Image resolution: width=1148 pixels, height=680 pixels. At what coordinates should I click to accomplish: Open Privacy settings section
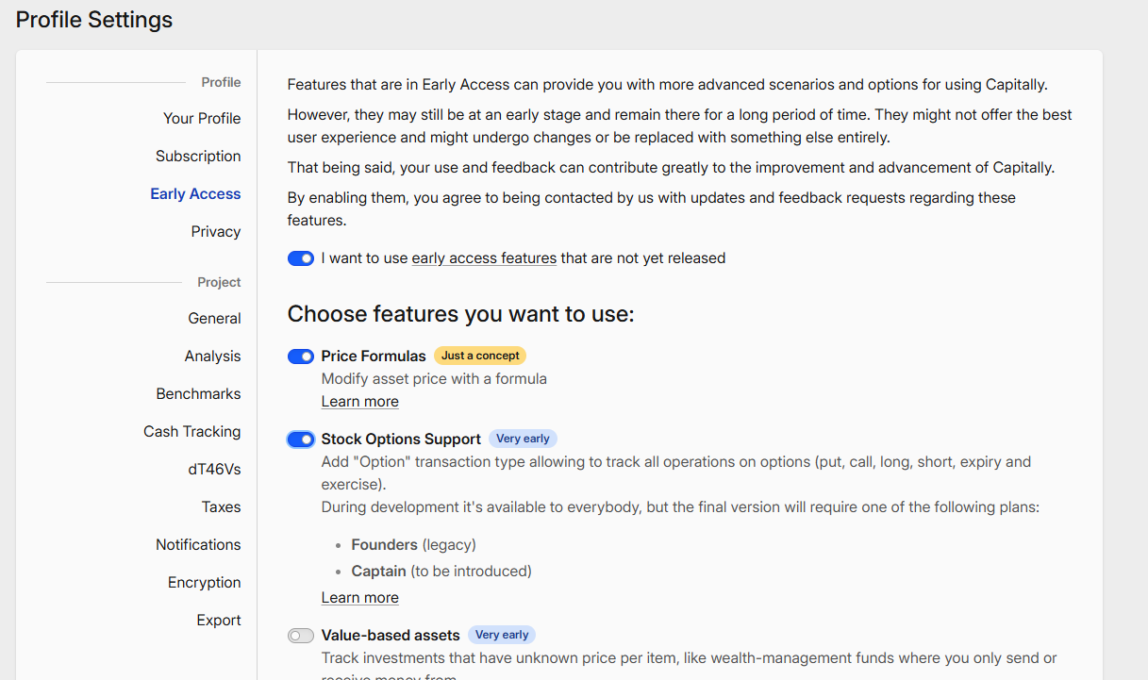(215, 231)
